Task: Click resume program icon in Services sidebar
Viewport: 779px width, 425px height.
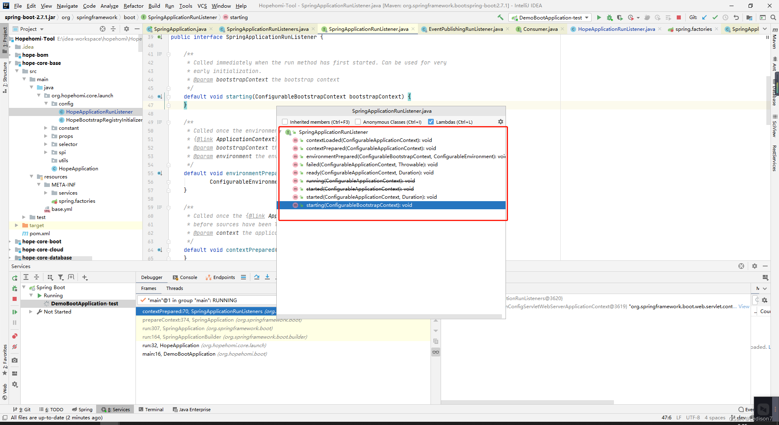Action: (x=15, y=312)
